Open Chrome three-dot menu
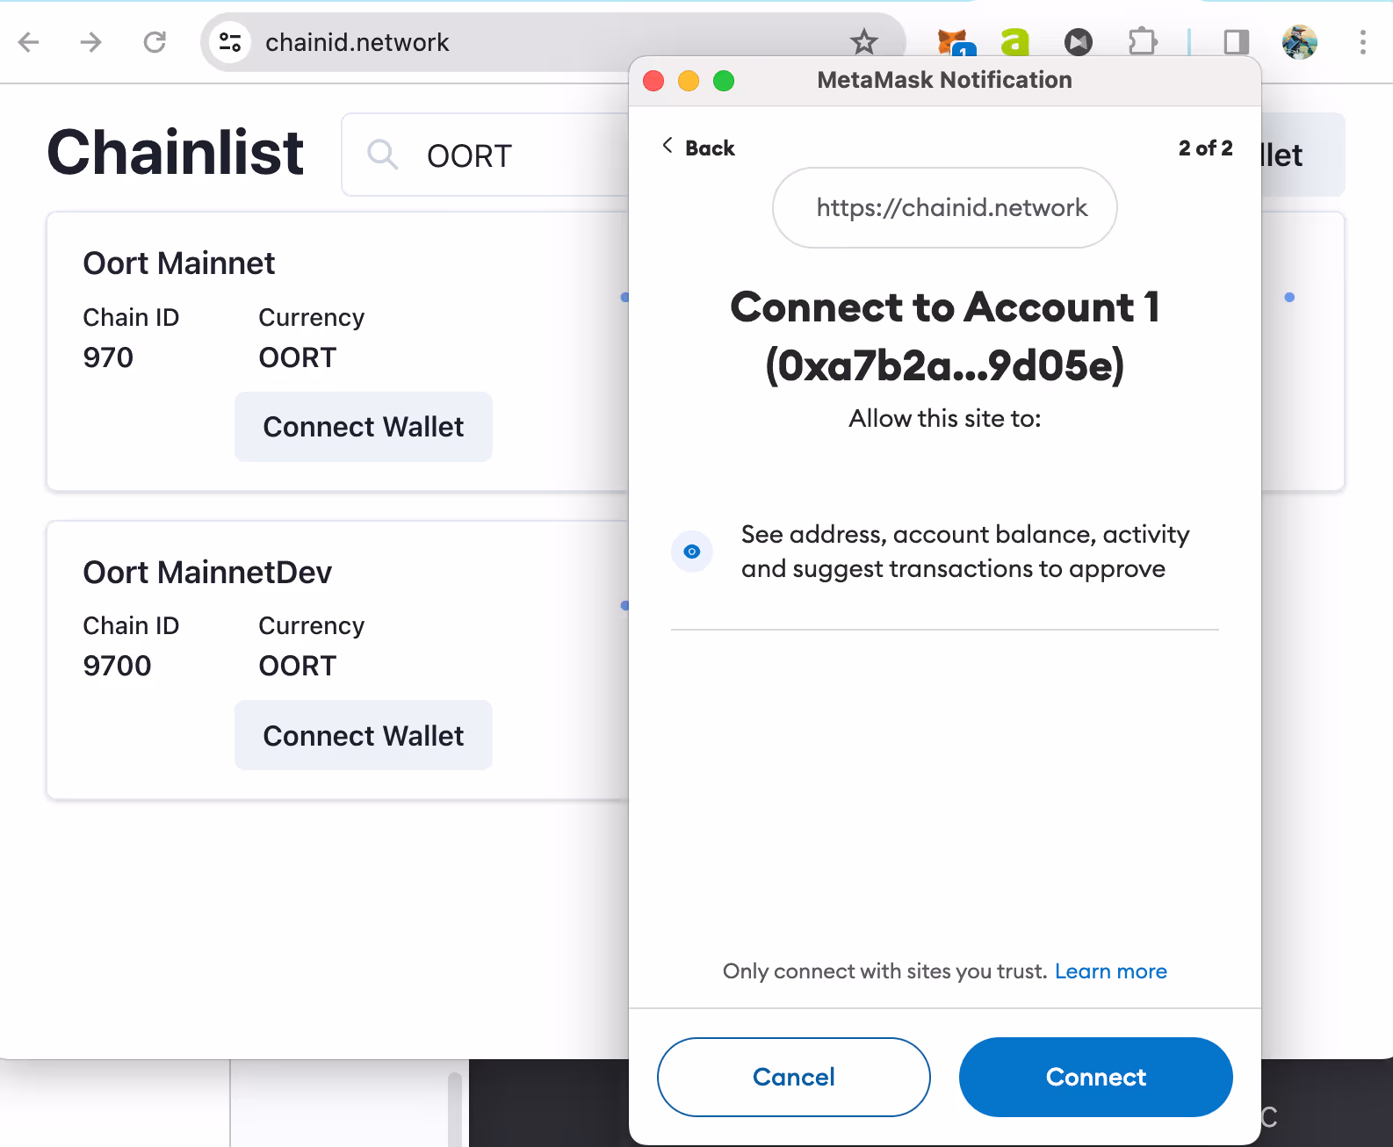This screenshot has width=1393, height=1147. click(1363, 41)
